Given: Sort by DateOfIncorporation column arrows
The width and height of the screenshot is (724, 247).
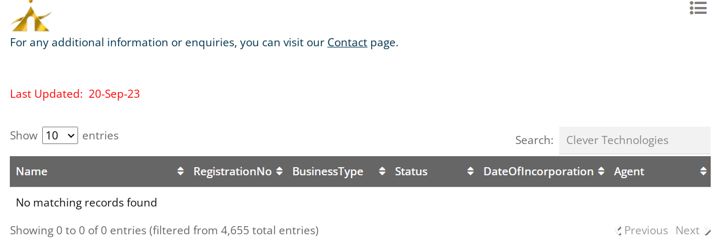Looking at the screenshot, I should click(x=601, y=171).
